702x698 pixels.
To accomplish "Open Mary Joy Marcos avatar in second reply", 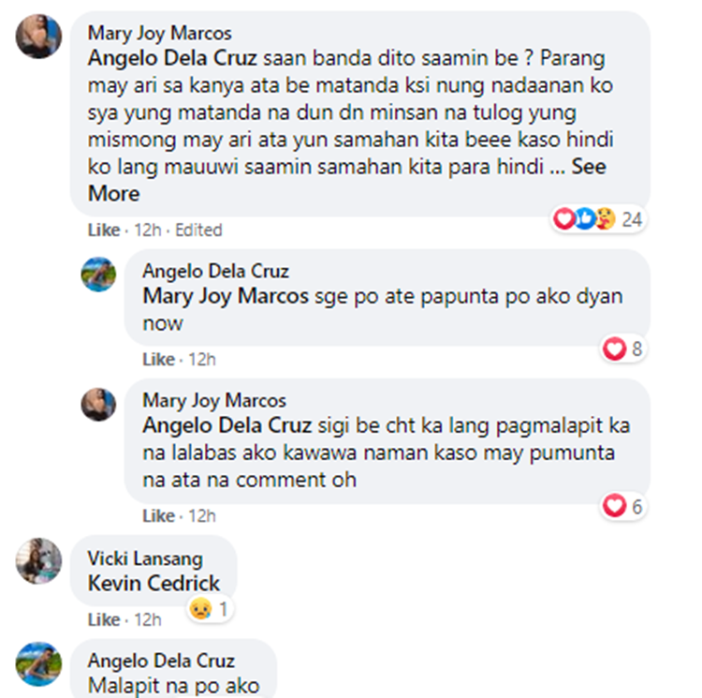I will tap(98, 404).
